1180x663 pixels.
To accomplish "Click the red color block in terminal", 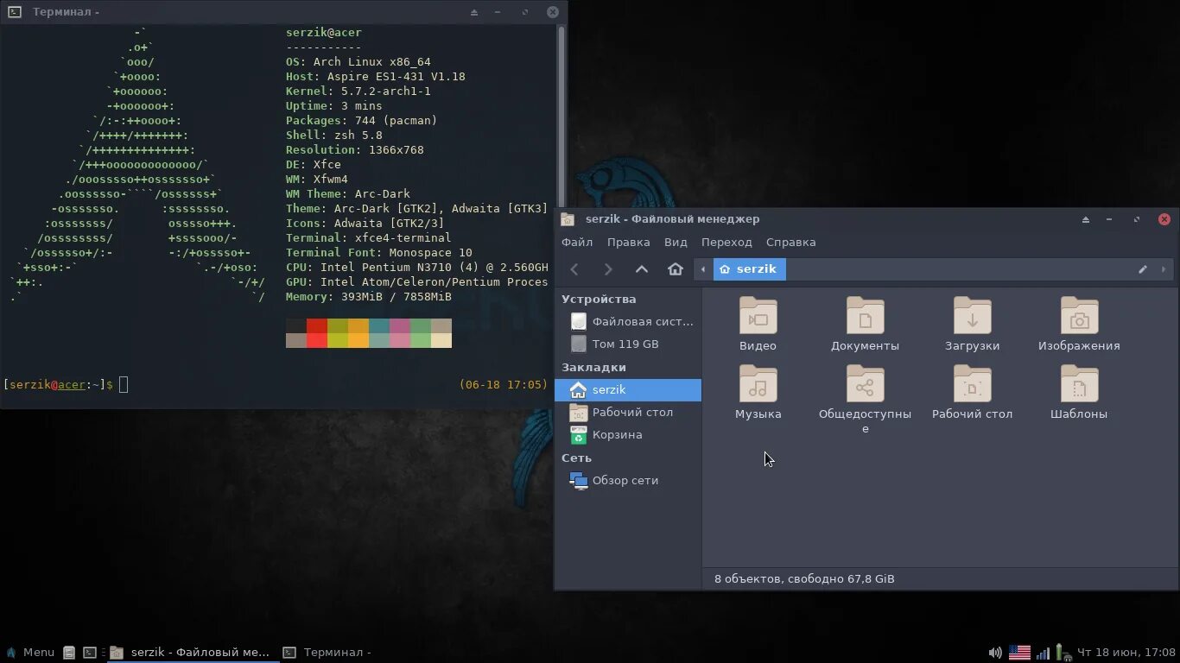I will 317,325.
